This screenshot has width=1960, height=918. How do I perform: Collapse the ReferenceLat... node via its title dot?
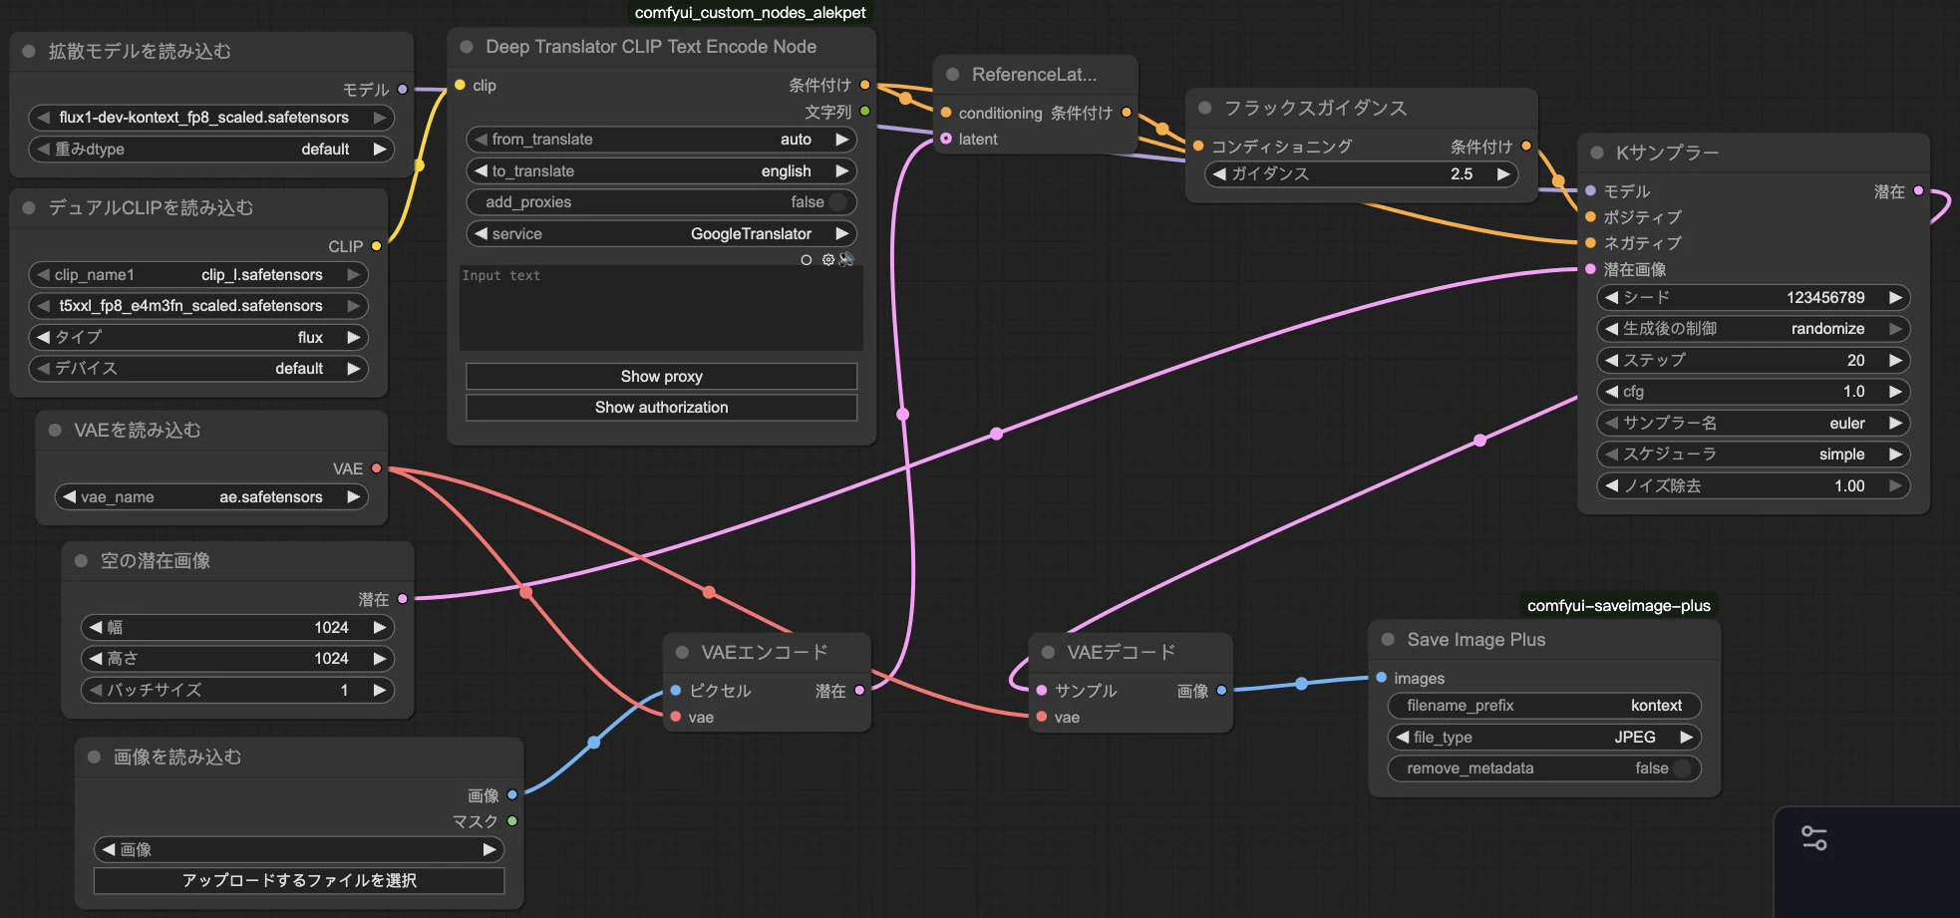(952, 74)
